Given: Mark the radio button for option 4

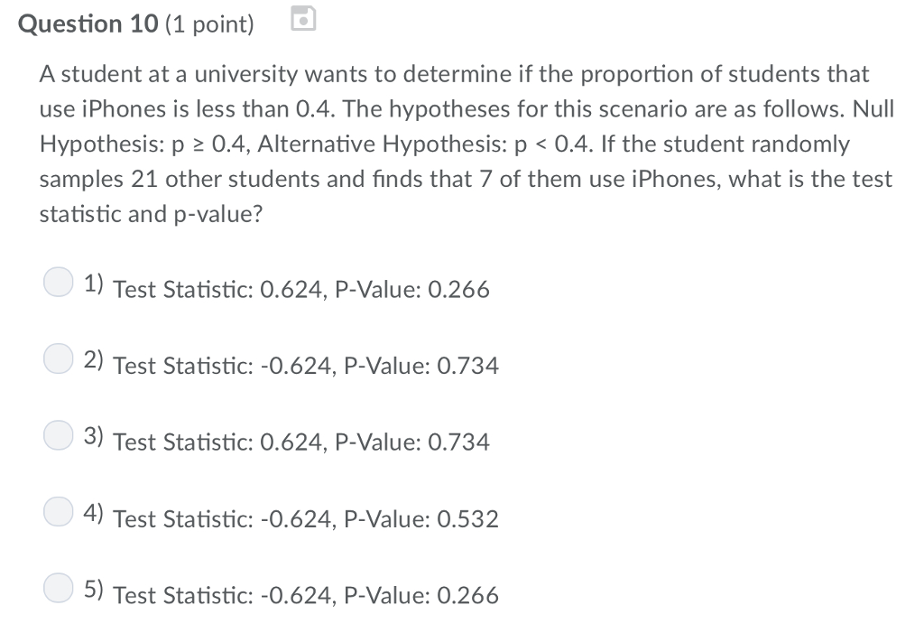Looking at the screenshot, I should (59, 511).
